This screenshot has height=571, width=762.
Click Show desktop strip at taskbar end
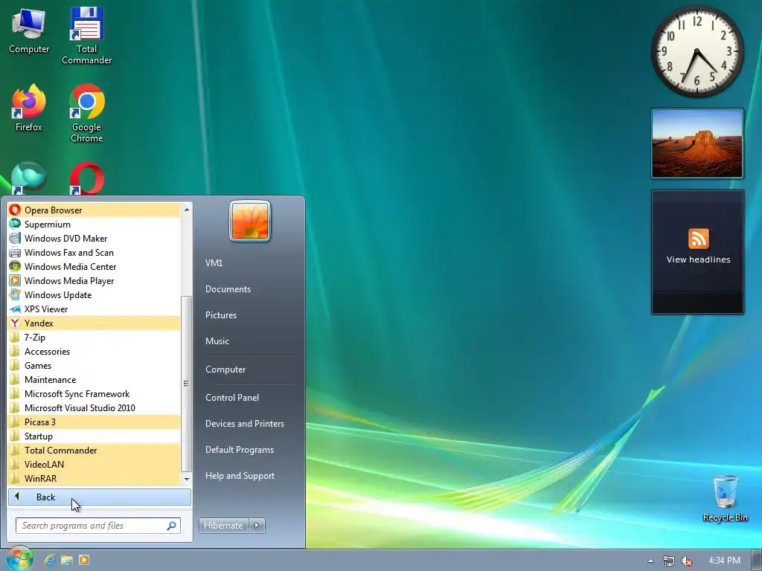(757, 561)
